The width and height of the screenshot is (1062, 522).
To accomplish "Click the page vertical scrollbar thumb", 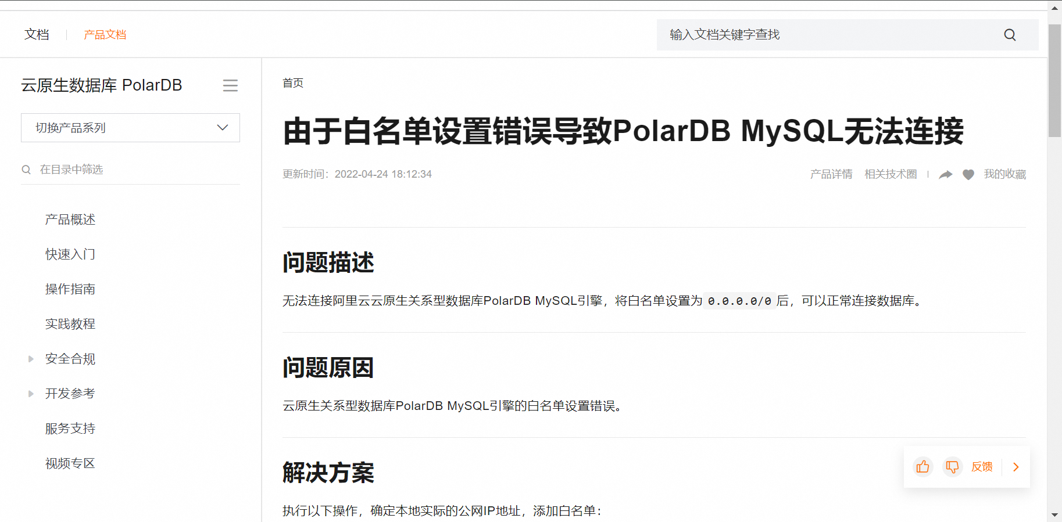I will click(x=1054, y=81).
